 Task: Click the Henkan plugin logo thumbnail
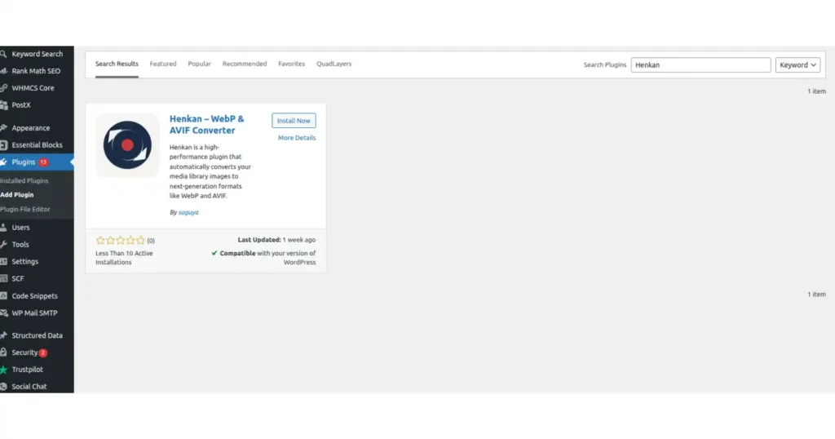tap(127, 145)
